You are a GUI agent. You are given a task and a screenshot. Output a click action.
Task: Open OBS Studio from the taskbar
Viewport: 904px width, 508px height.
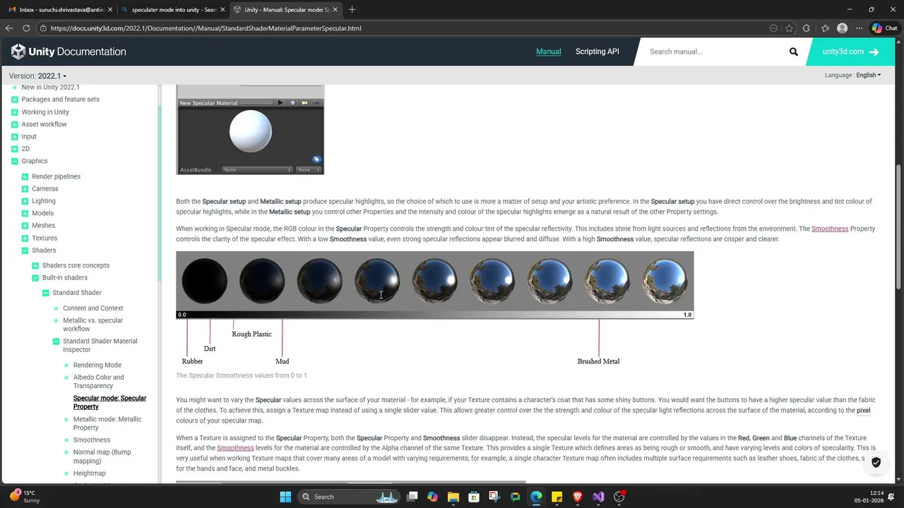coord(619,497)
